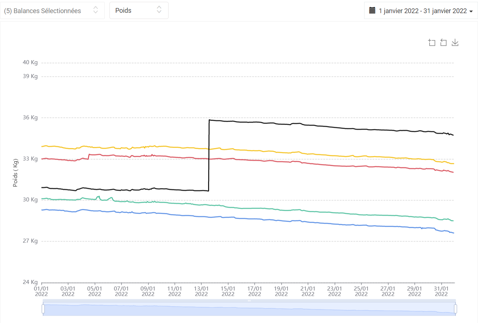Click the right handle of the range slider

pos(455,309)
